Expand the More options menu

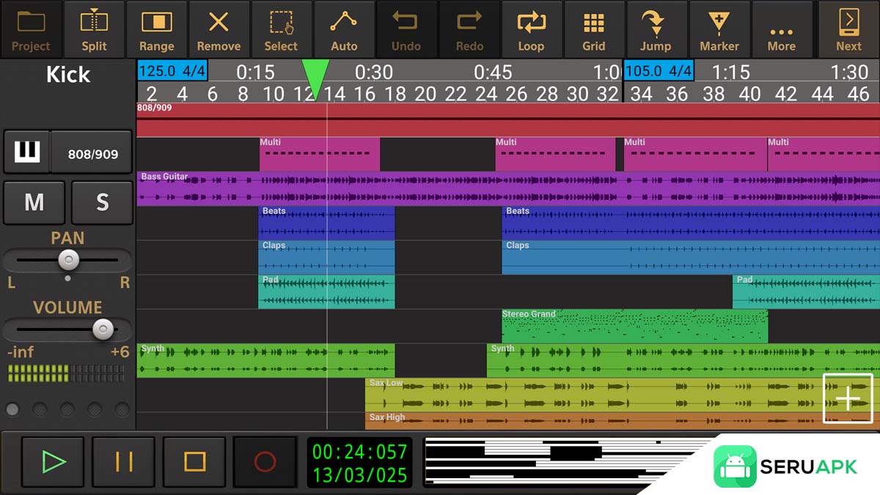[x=781, y=30]
